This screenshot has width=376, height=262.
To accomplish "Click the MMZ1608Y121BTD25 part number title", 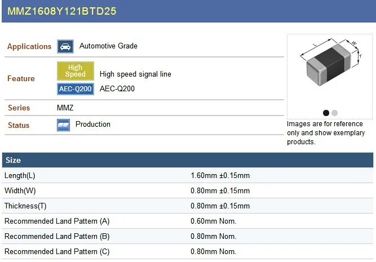I will [x=61, y=11].
